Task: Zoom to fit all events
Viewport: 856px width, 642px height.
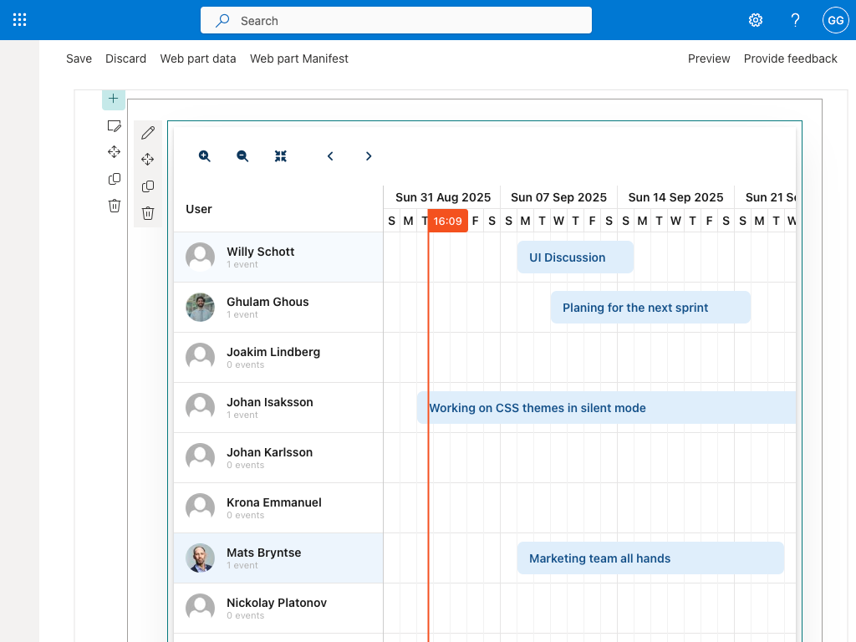Action: tap(281, 155)
